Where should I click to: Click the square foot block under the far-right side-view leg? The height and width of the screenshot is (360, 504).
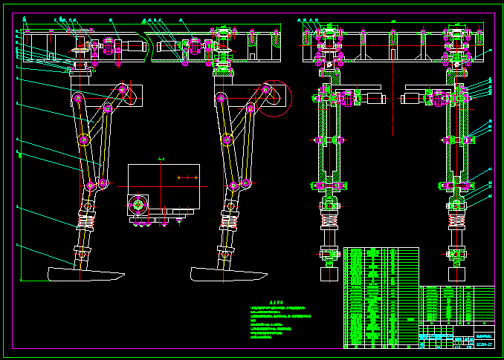(456, 275)
